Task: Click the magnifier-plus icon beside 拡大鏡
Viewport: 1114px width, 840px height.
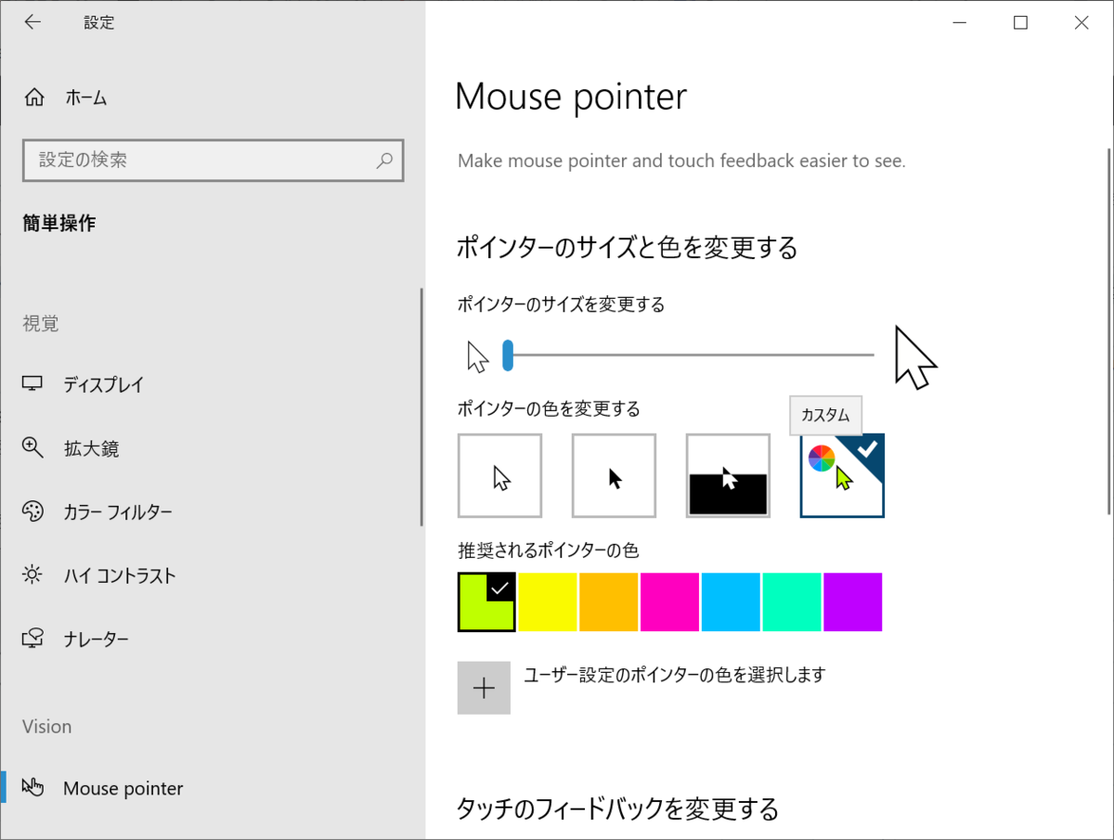Action: coord(32,448)
